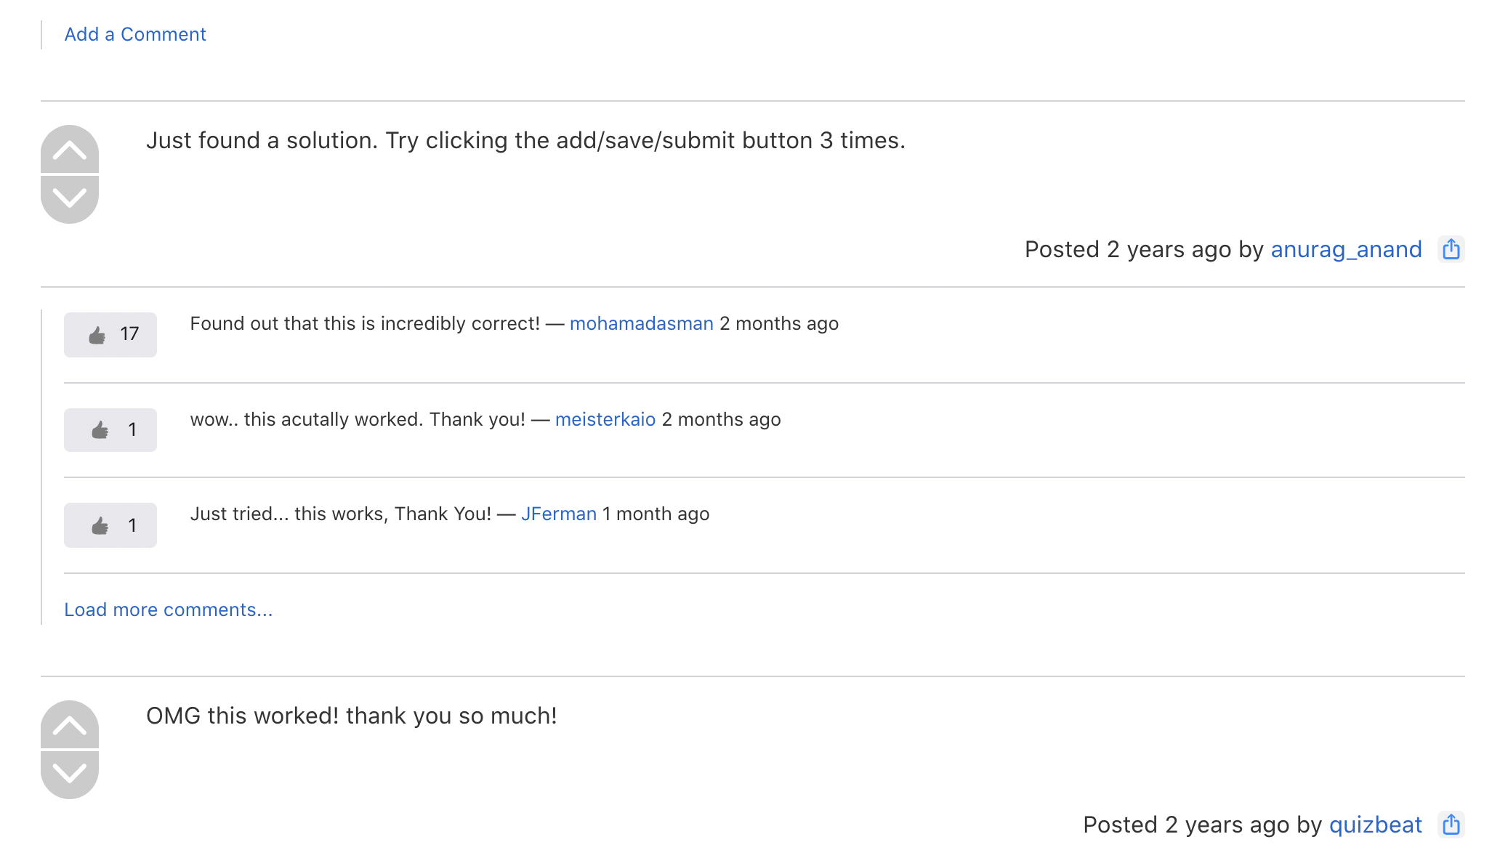Click Add a Comment link
The image size is (1500, 850).
pos(135,34)
